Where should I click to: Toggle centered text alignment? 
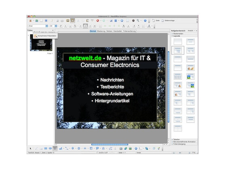(85, 26)
